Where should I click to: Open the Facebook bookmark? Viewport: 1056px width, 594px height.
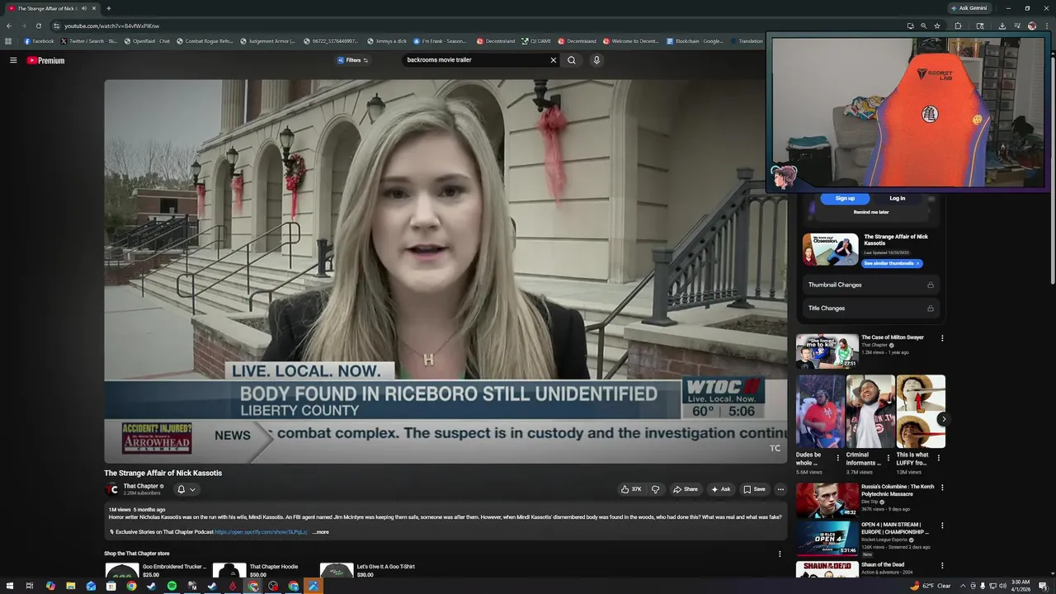point(39,41)
